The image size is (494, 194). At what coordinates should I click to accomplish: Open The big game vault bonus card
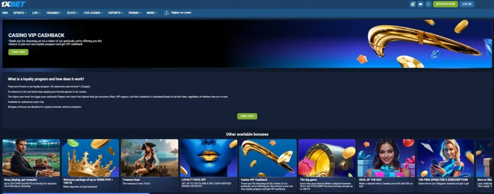327,166
